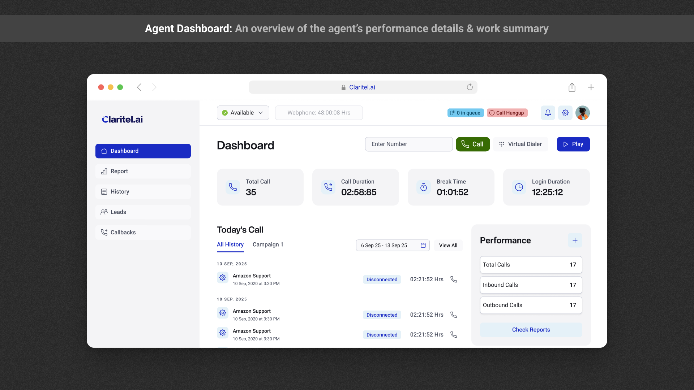The width and height of the screenshot is (694, 390).
Task: Switch to the Campaign 1 tab
Action: point(267,244)
